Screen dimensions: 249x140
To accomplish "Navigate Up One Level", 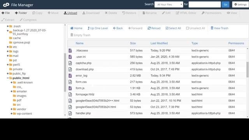I will tap(98, 28).
